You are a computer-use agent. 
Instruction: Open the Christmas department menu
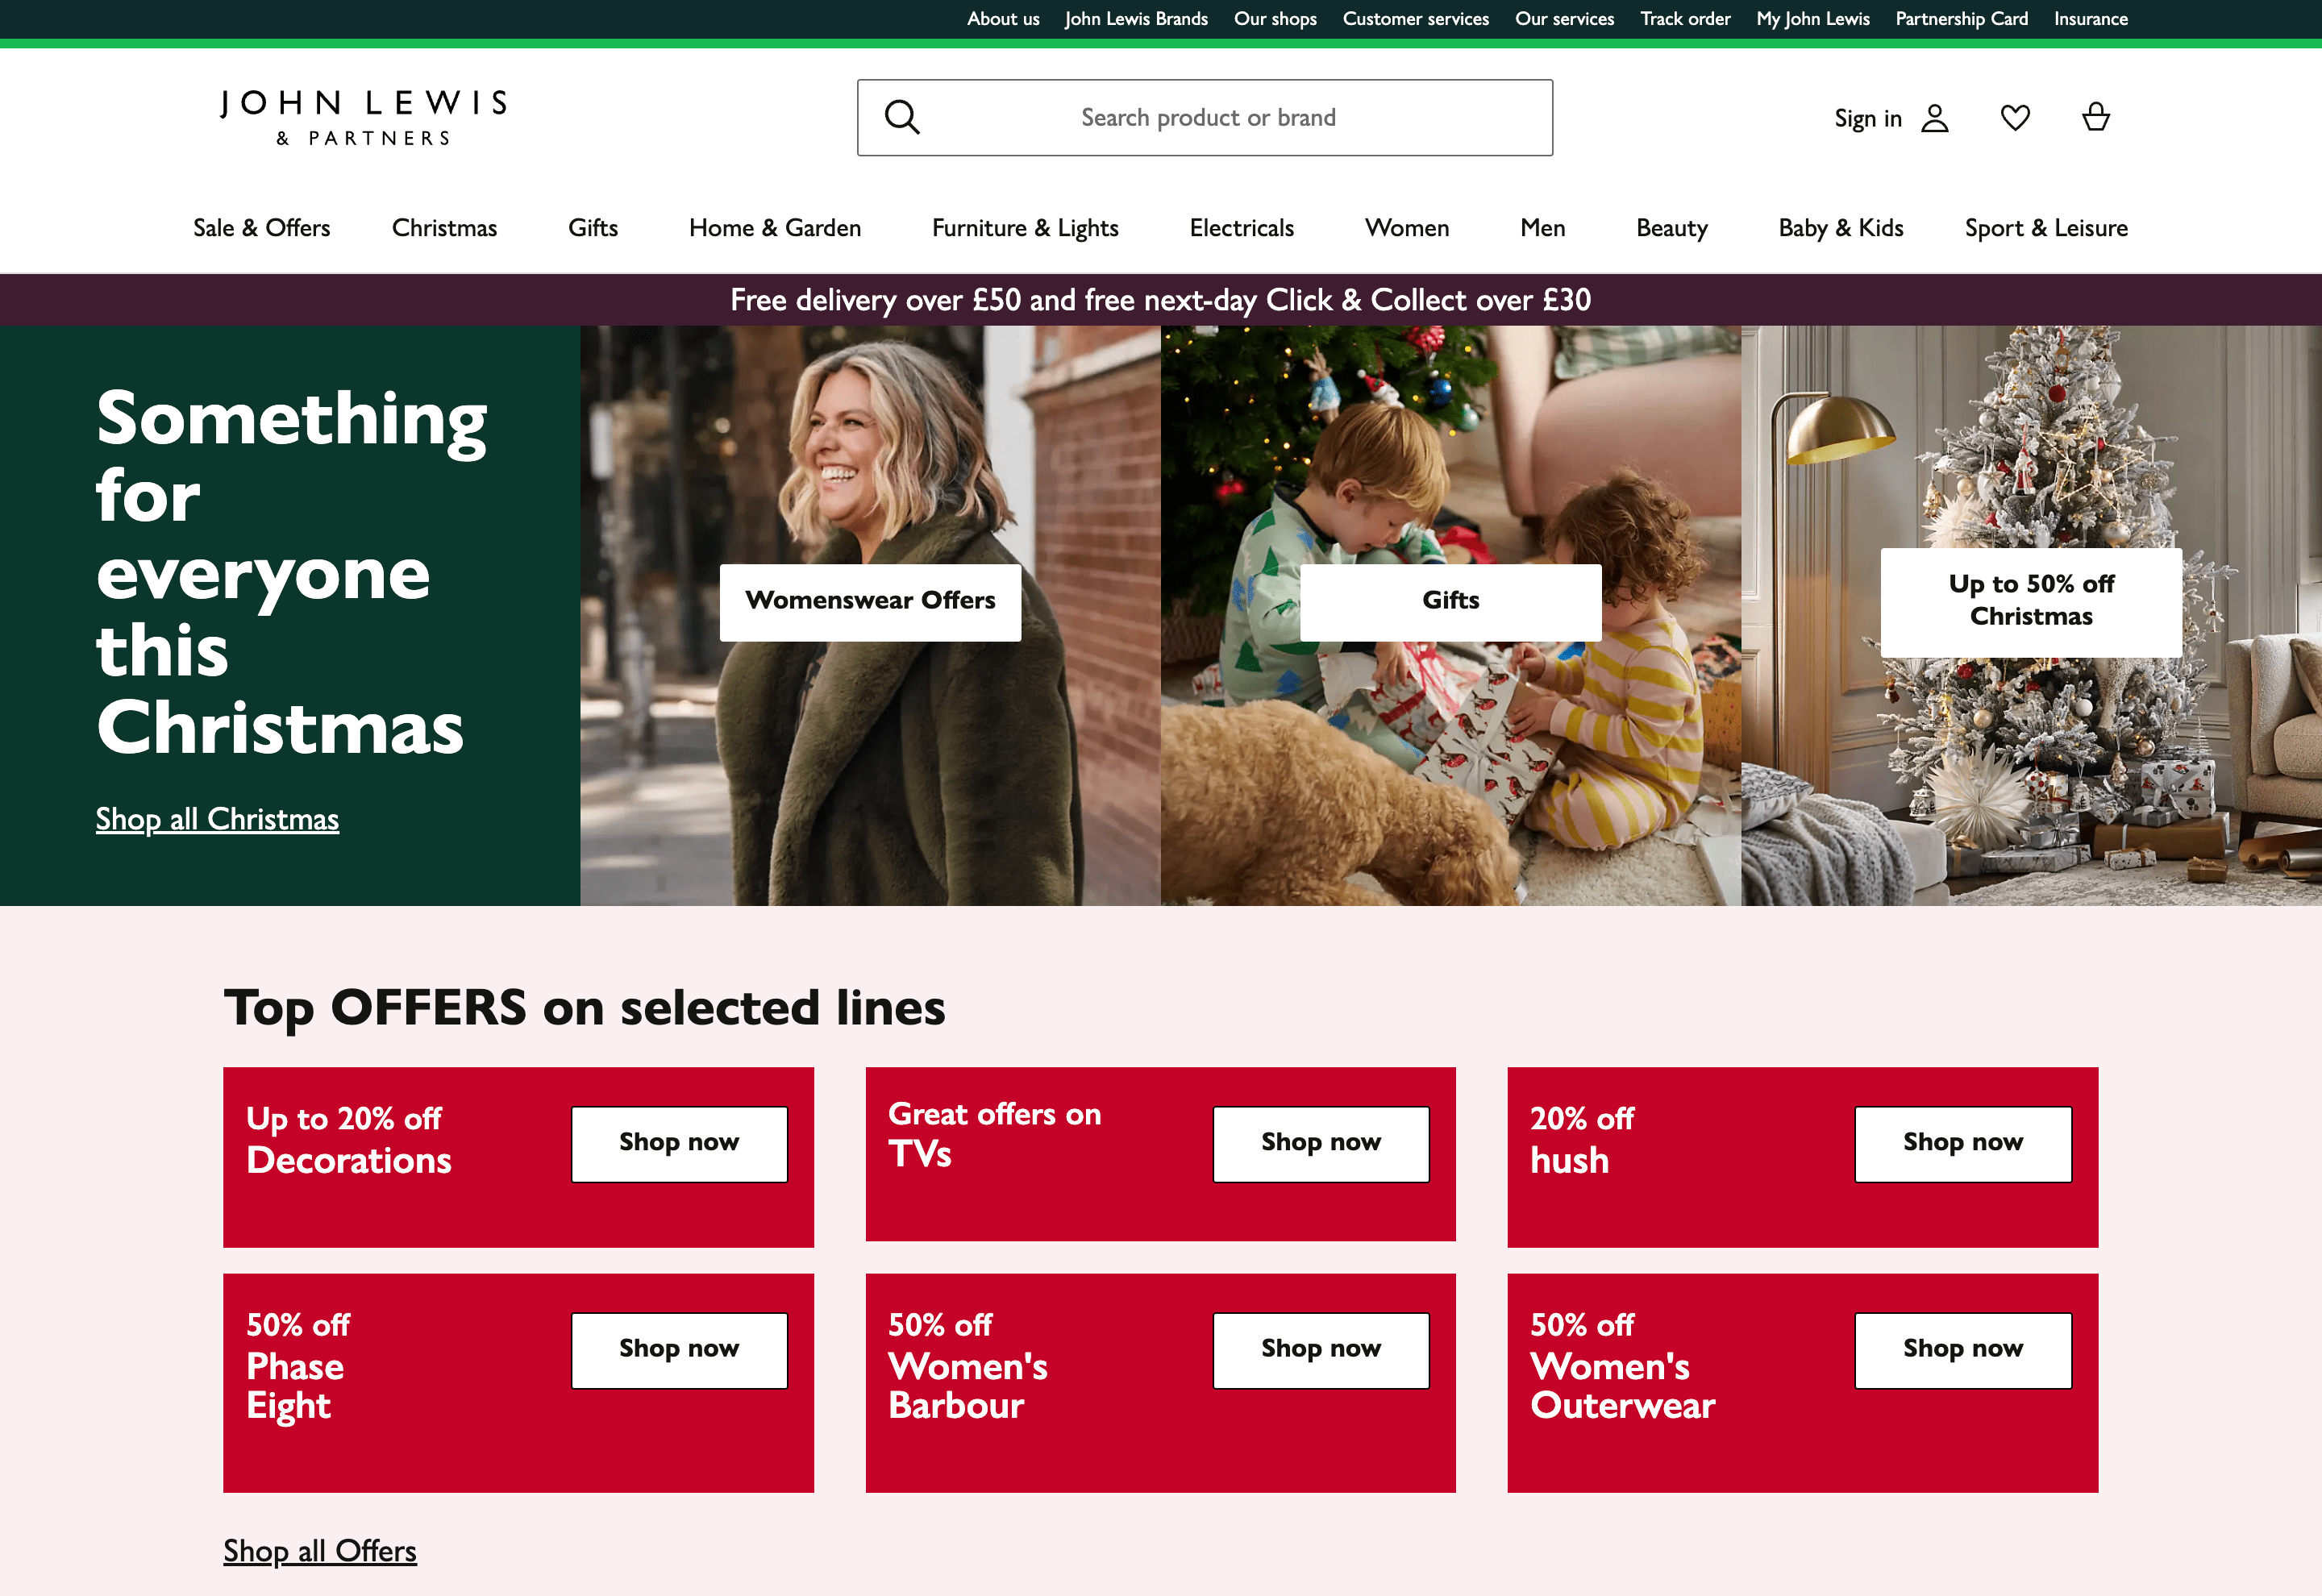tap(444, 228)
